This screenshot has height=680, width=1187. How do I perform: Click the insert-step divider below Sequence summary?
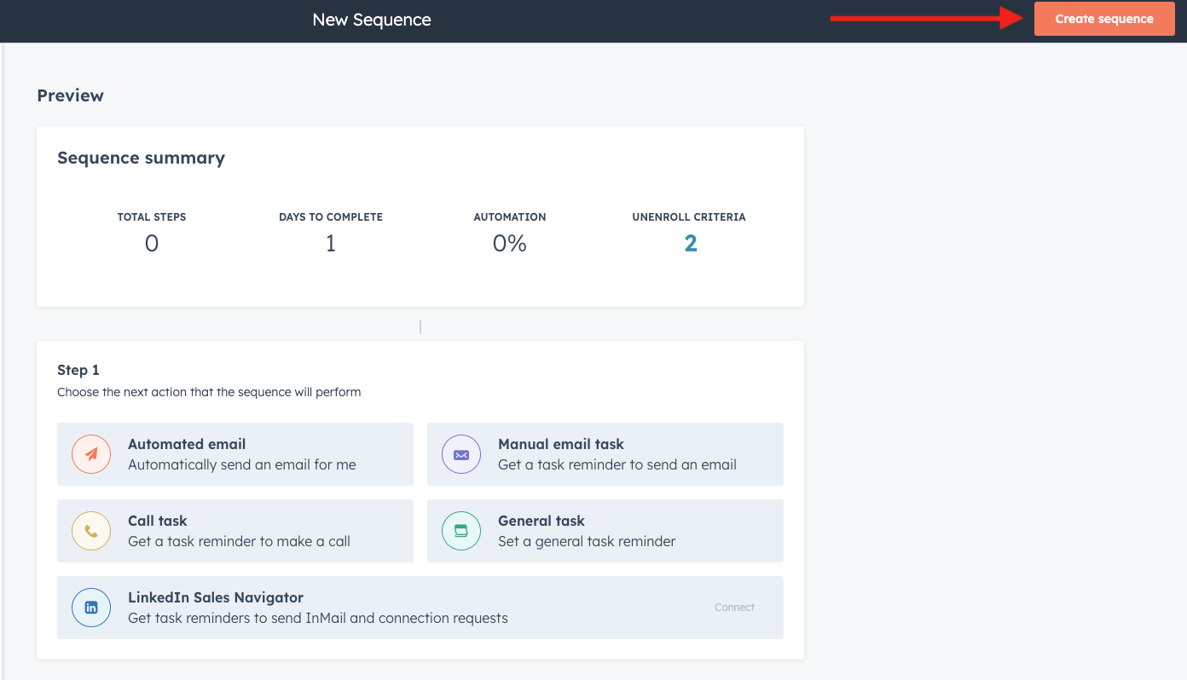click(x=420, y=326)
